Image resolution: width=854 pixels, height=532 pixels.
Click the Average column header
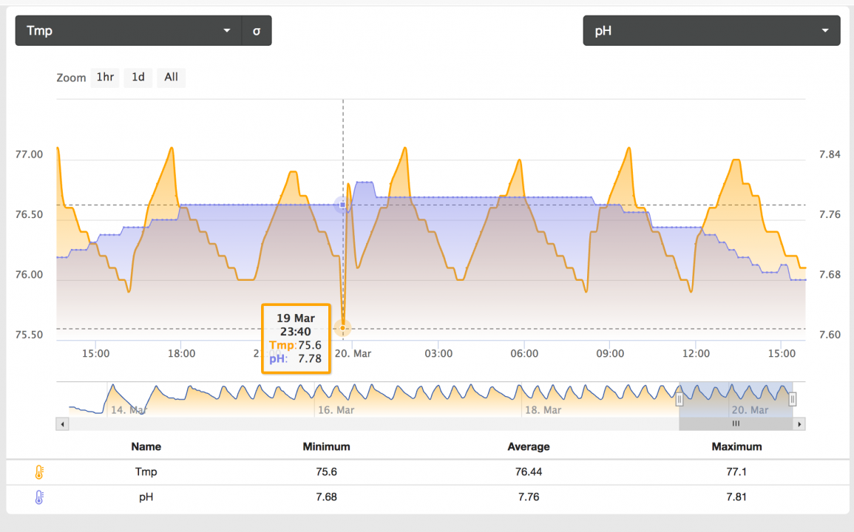tap(529, 447)
